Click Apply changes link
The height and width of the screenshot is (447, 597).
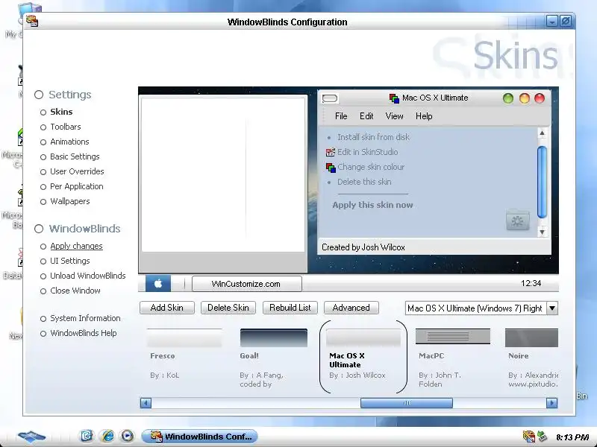76,247
